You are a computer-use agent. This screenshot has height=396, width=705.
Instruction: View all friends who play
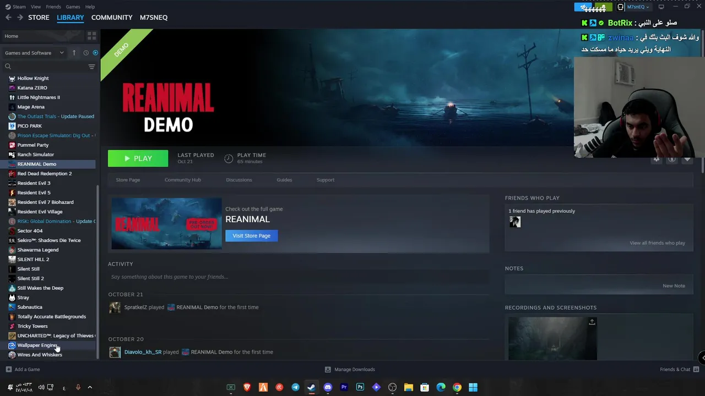pyautogui.click(x=657, y=243)
